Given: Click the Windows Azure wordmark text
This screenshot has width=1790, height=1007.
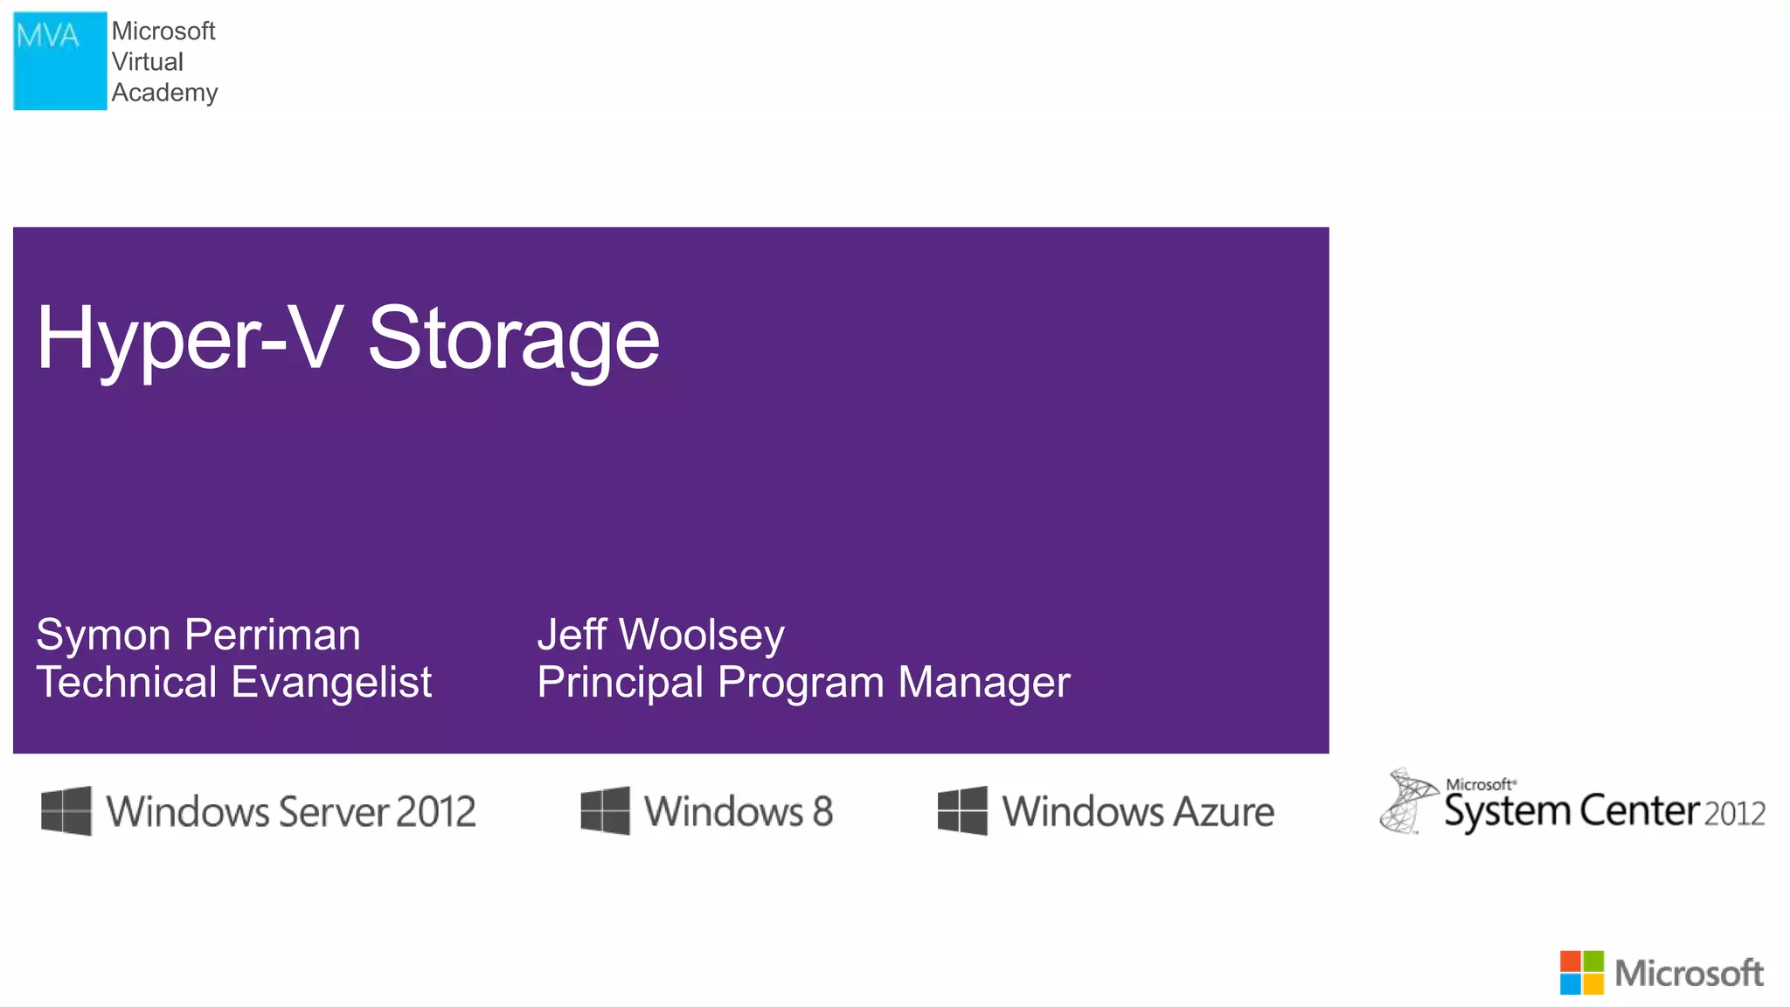Looking at the screenshot, I should coord(1138,812).
